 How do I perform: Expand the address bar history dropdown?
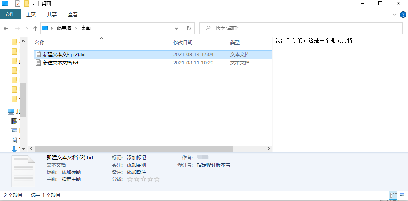(176, 28)
